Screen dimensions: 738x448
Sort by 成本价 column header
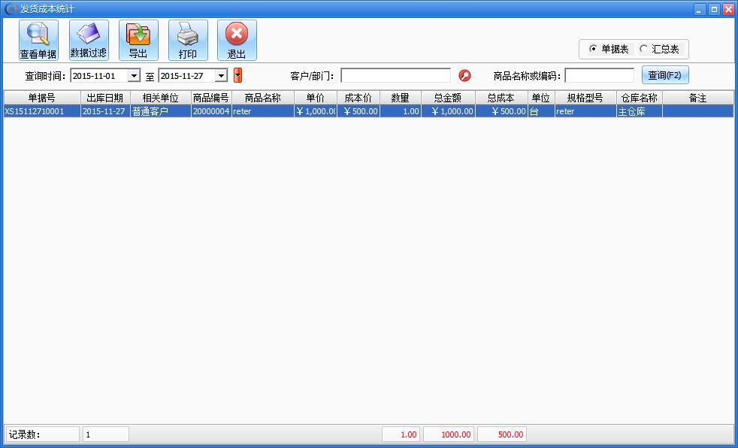click(358, 98)
